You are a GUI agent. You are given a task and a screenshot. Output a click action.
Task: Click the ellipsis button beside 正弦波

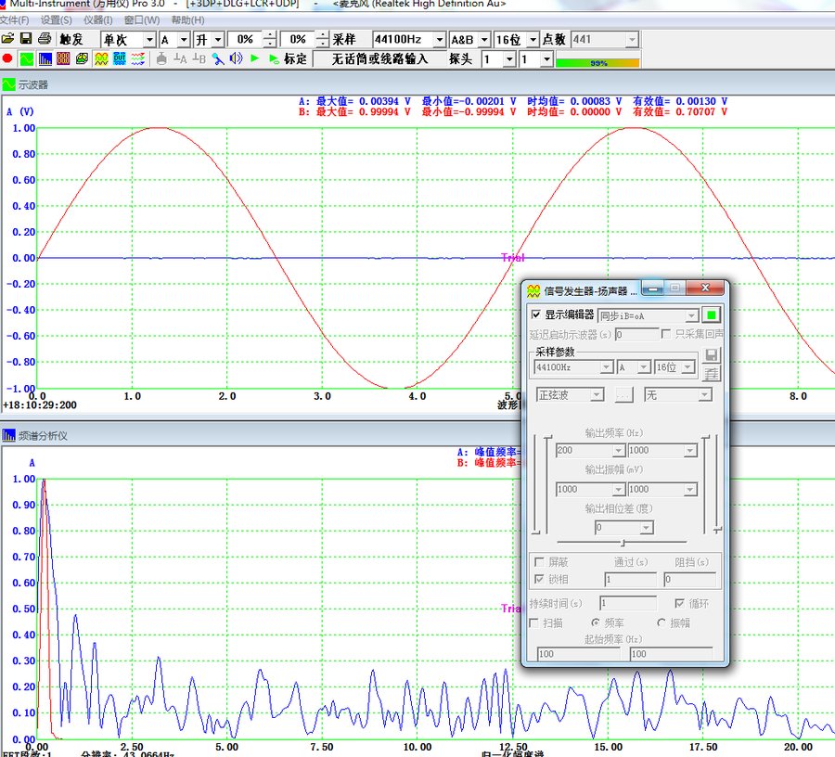(624, 394)
